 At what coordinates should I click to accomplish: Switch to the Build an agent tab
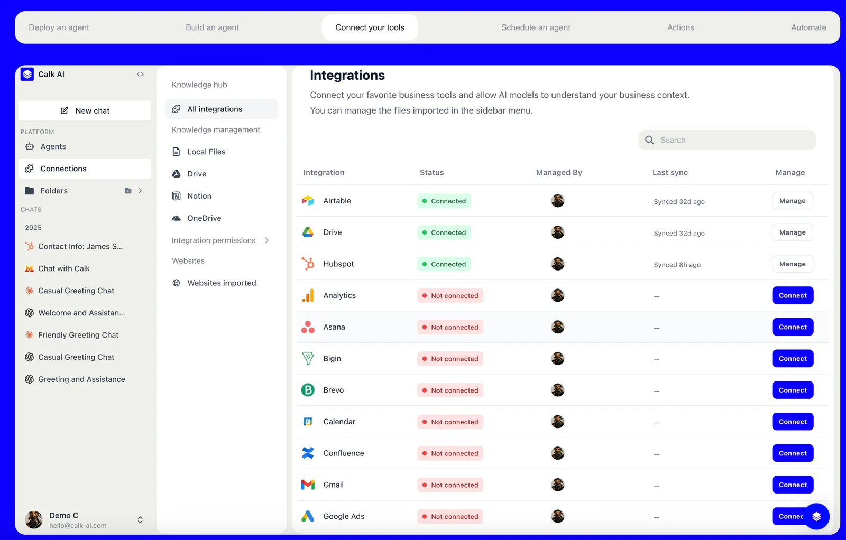(212, 27)
